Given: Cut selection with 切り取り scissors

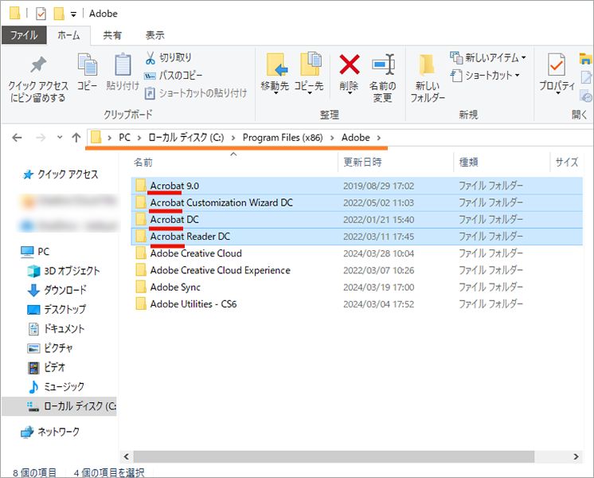Looking at the screenshot, I should coord(168,57).
